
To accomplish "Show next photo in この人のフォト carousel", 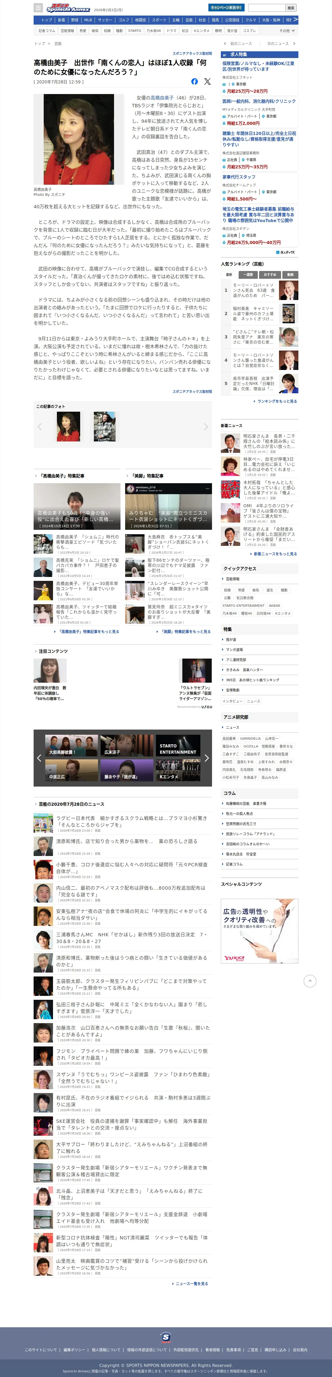I will click(206, 426).
